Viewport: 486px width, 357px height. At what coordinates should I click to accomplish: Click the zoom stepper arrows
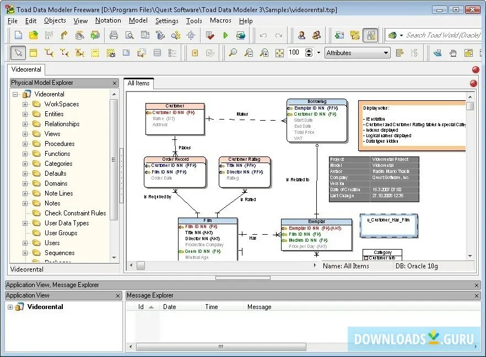(x=309, y=53)
